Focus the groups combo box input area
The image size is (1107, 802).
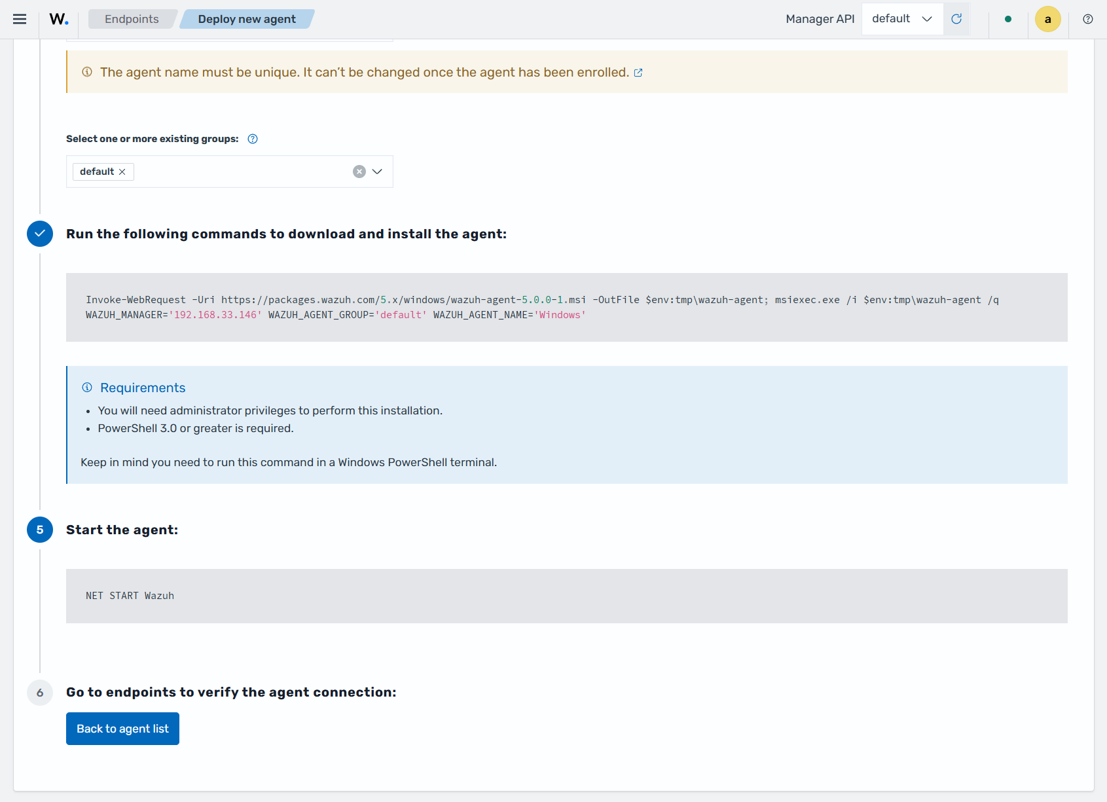(230, 172)
